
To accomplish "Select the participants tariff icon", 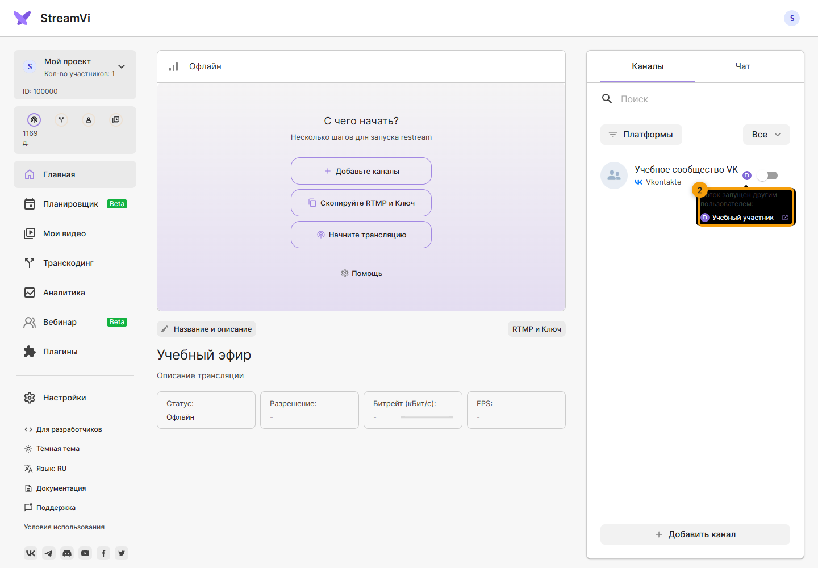I will (89, 120).
